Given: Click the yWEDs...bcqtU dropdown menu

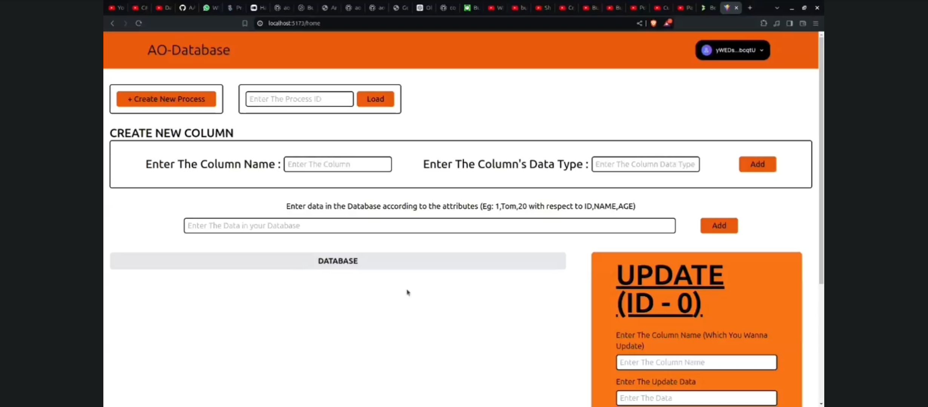Looking at the screenshot, I should pyautogui.click(x=732, y=50).
